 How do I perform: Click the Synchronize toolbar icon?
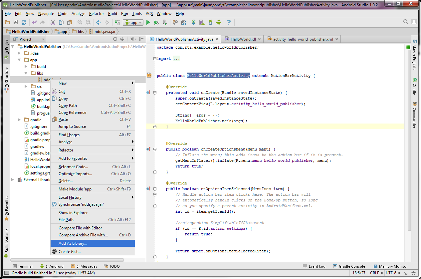click(x=24, y=22)
